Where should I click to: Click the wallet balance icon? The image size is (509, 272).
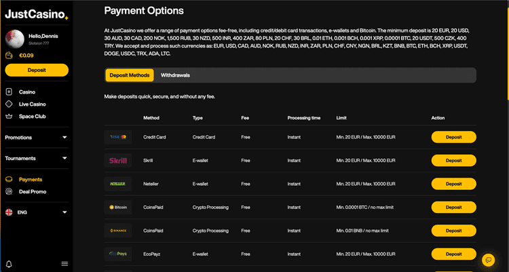[x=9, y=56]
